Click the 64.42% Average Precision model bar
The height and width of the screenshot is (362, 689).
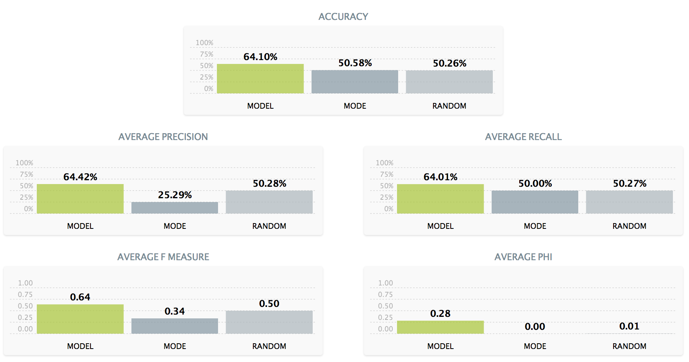coord(80,199)
